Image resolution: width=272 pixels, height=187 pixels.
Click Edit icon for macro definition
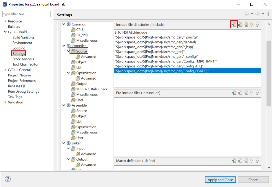click(246, 161)
